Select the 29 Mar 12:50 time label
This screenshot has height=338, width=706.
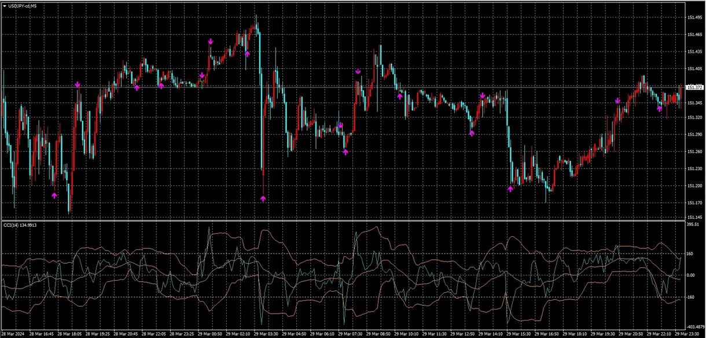point(461,334)
